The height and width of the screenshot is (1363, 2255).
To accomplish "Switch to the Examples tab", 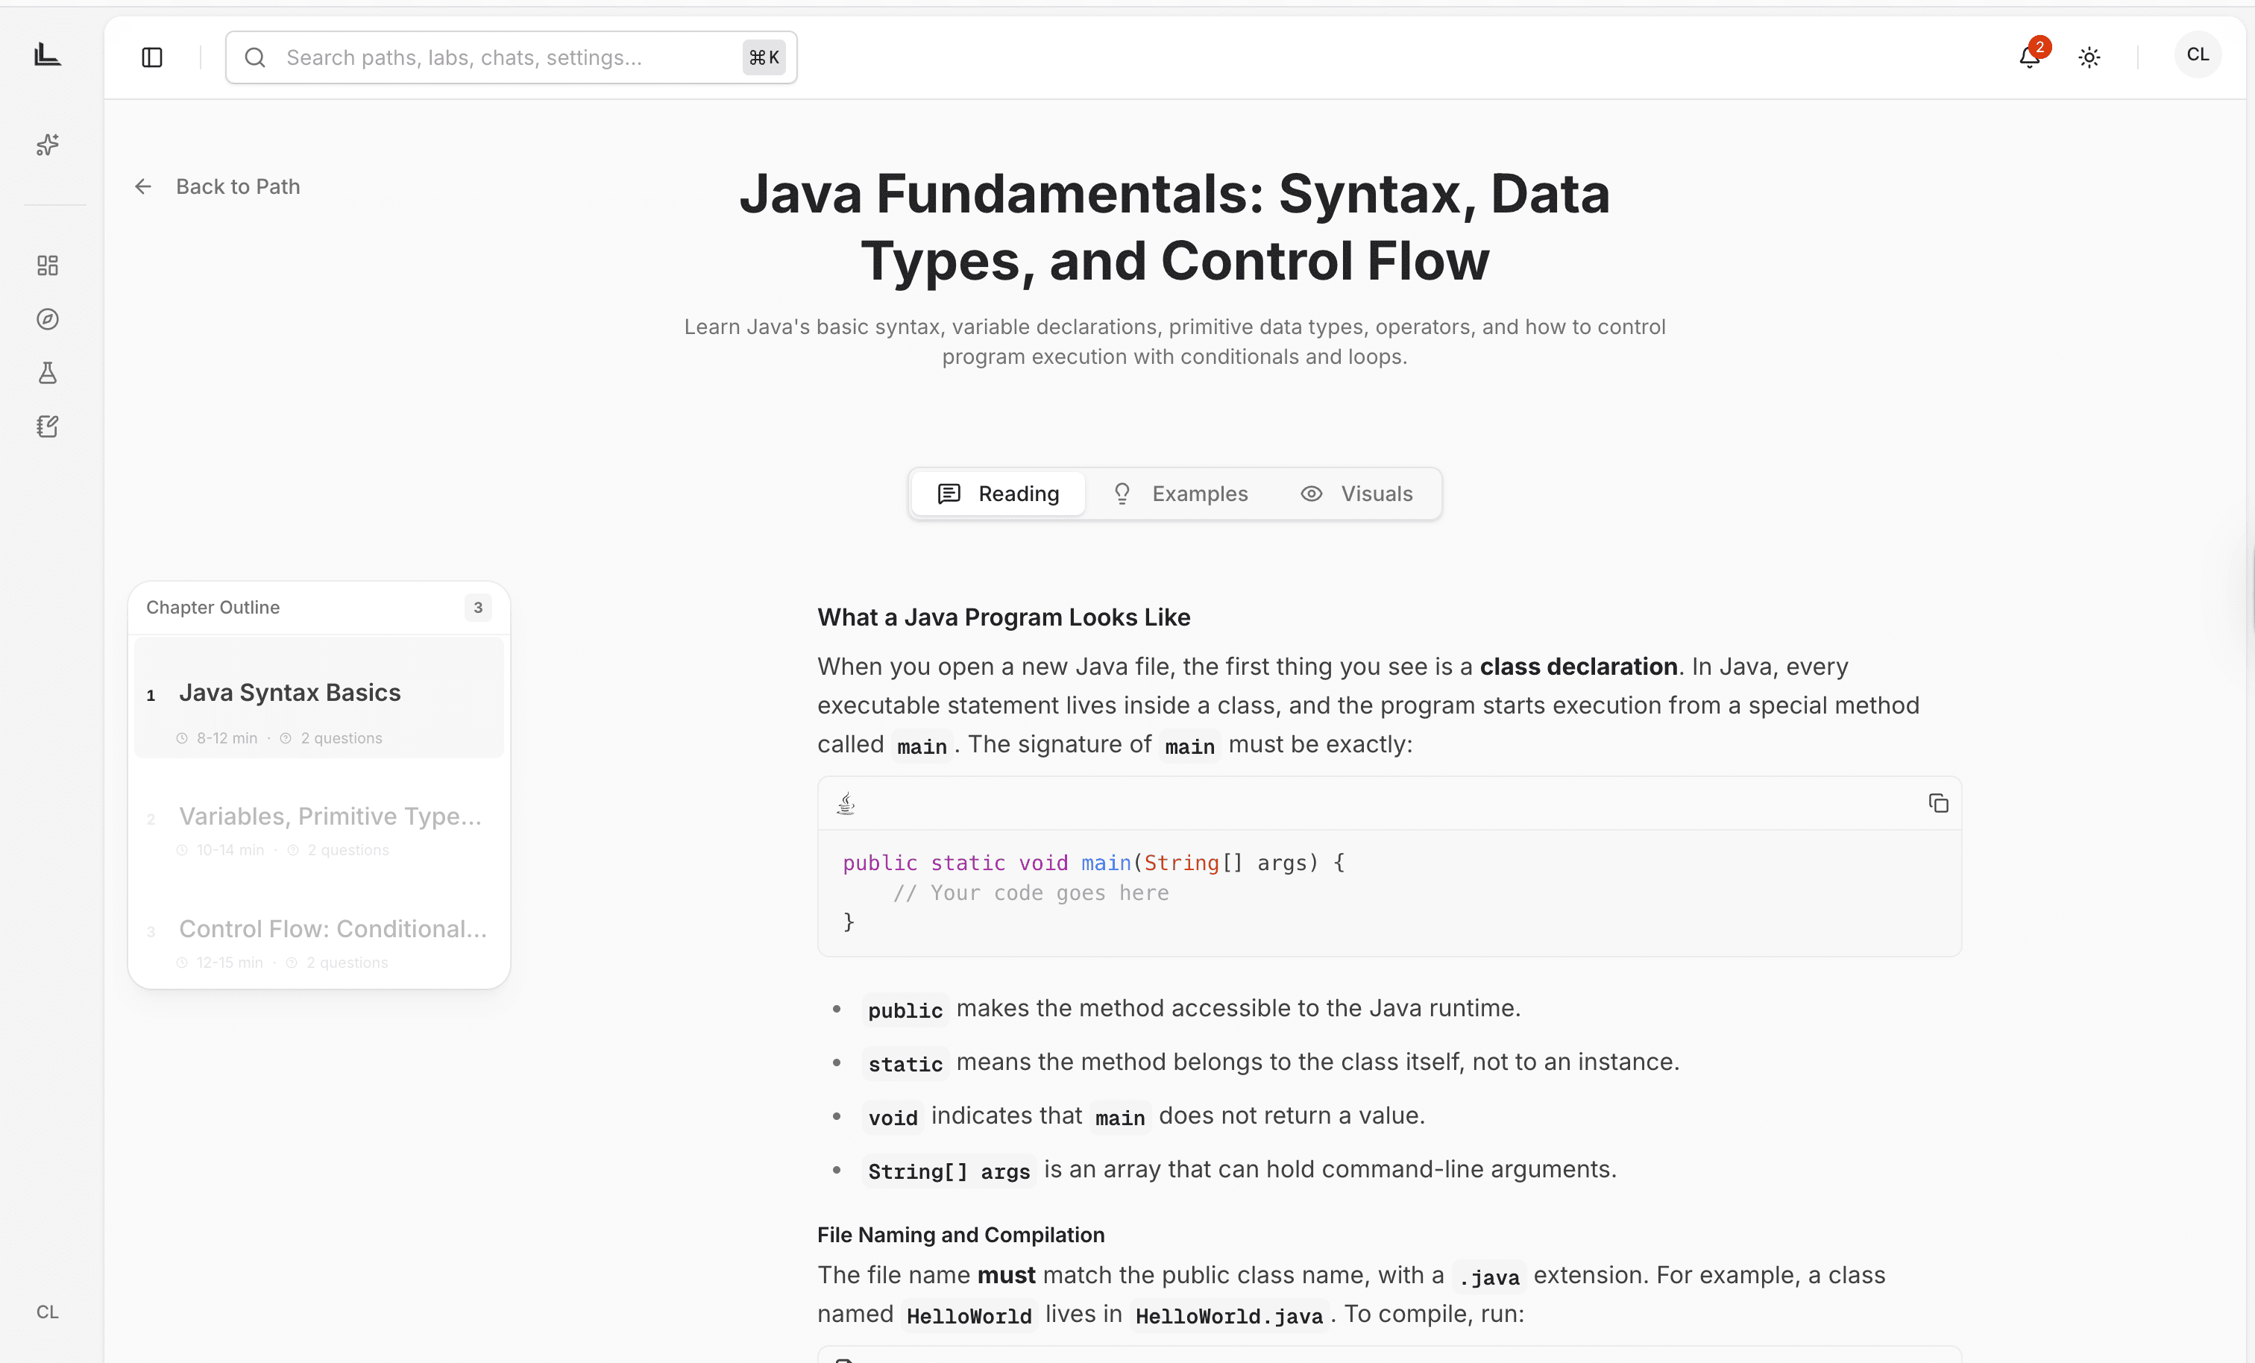I will click(1180, 494).
